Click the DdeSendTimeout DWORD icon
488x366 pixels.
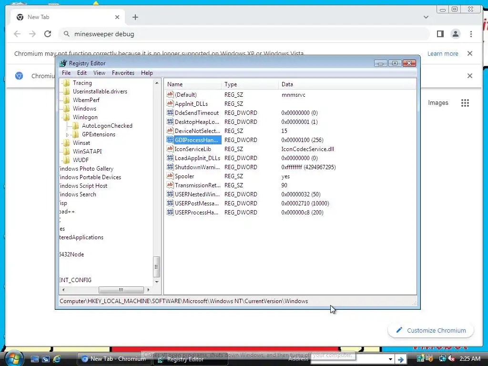click(170, 112)
